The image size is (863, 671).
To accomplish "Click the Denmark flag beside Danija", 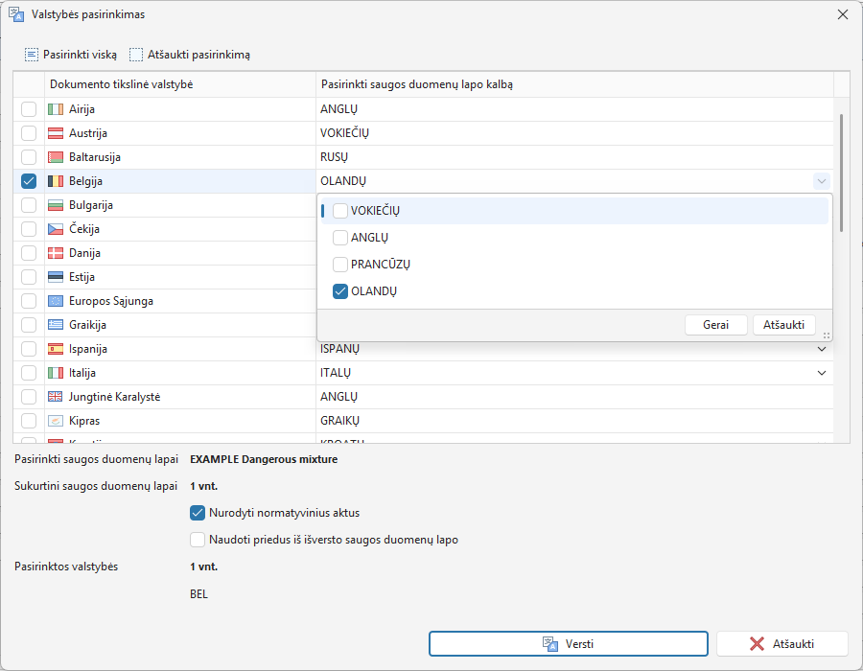I will [x=56, y=253].
